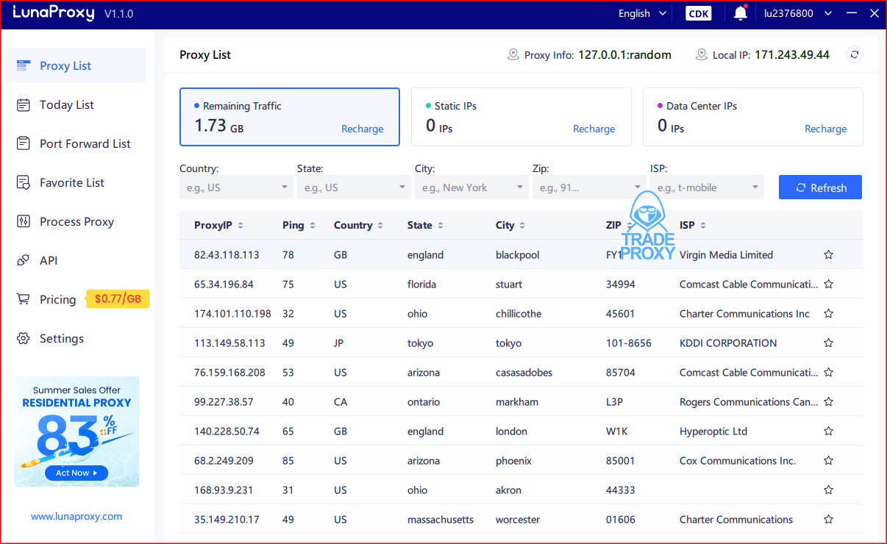Viewport: 887px width, 544px height.
Task: Click the 127.0.0.1:random proxy info value
Action: pos(624,55)
